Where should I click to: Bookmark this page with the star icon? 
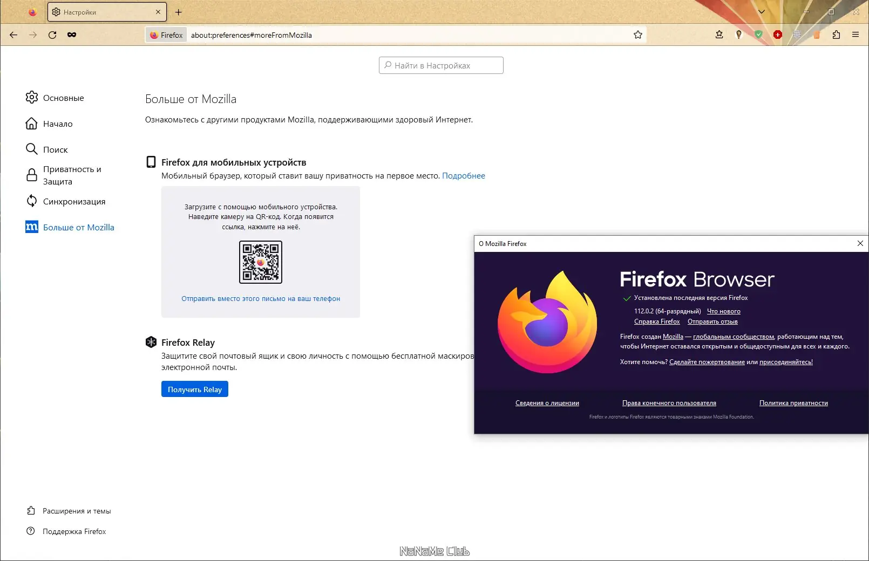pos(638,35)
